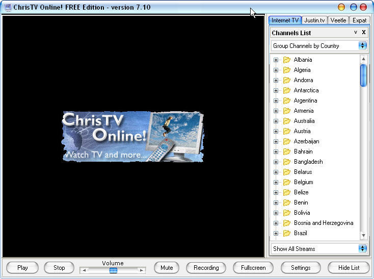The width and height of the screenshot is (374, 279).
Task: Switch to Fullscreen mode
Action: [x=253, y=268]
